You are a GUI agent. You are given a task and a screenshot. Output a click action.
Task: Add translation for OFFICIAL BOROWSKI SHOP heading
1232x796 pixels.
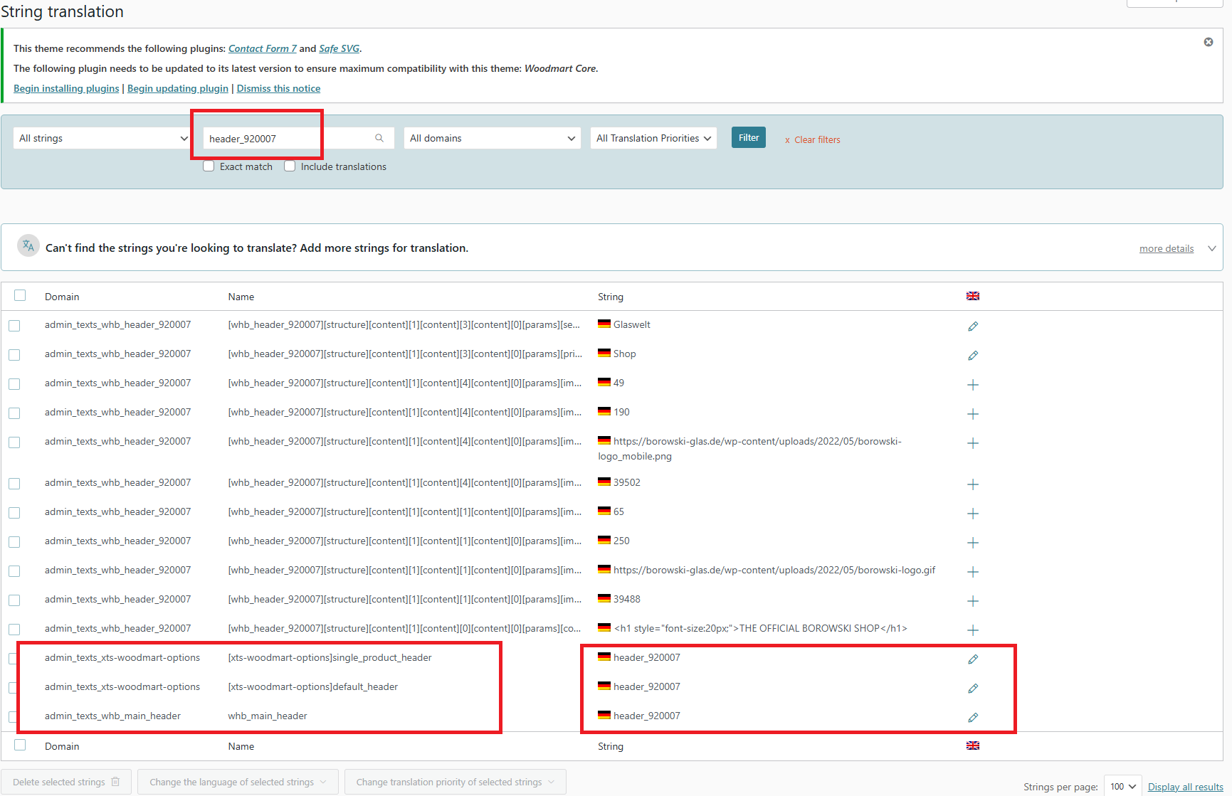[973, 630]
